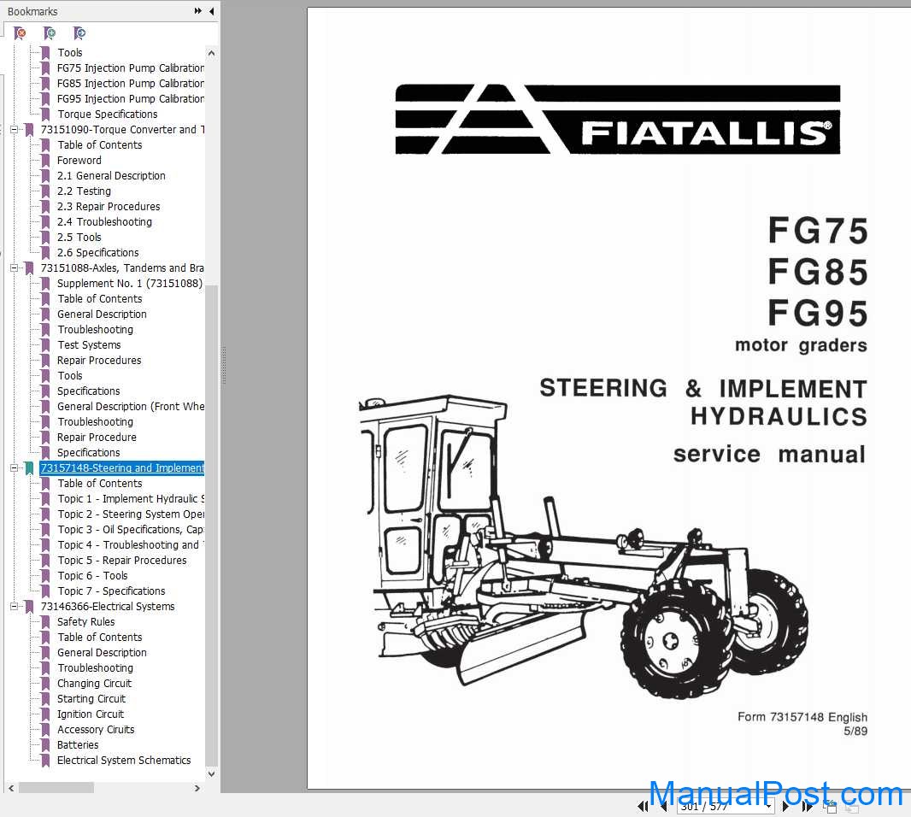This screenshot has height=817, width=911.
Task: Collapse the Bookmarks panel with left arrow
Action: click(211, 11)
